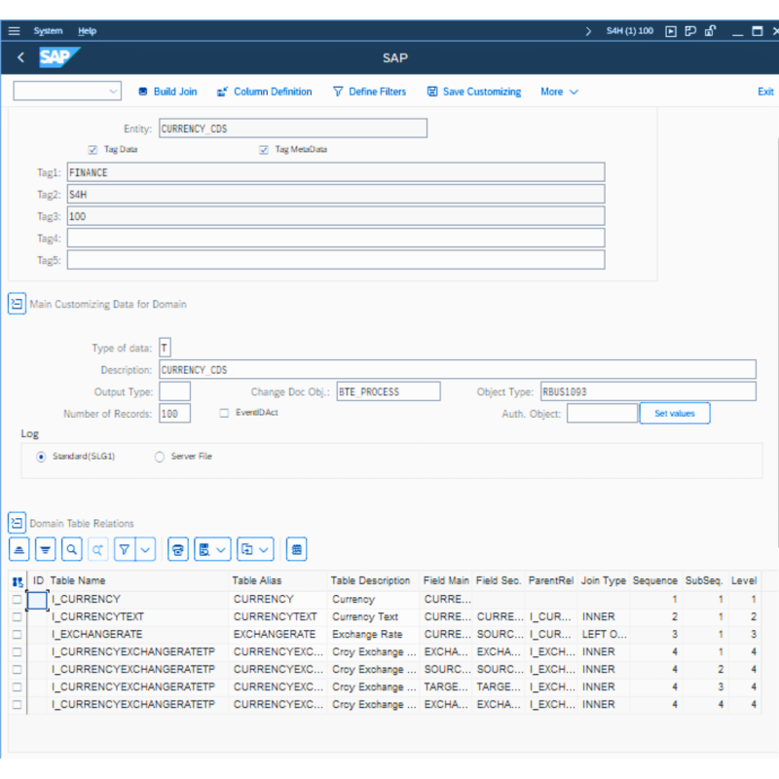This screenshot has height=779, width=779.
Task: Uncheck the Tag MetaData checkbox
Action: 264,150
